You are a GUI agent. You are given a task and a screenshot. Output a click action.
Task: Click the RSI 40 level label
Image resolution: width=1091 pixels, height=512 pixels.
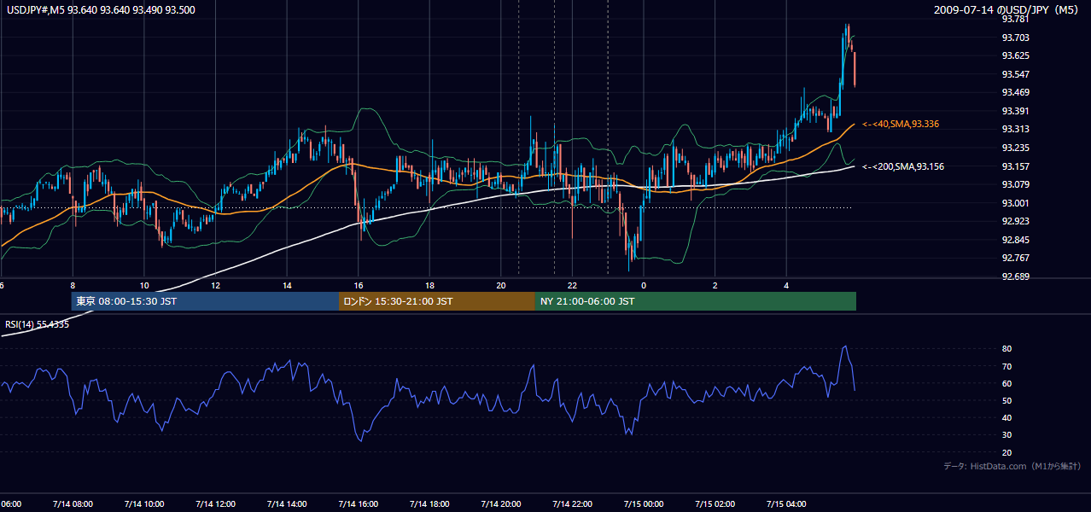click(1006, 417)
